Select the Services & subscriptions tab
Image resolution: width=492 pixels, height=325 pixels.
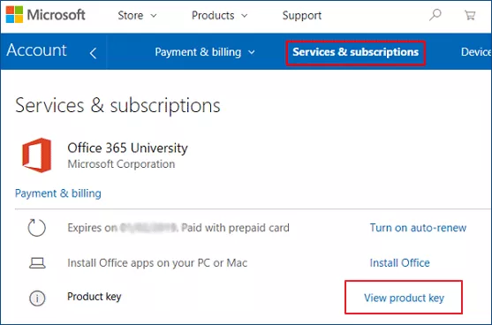[355, 52]
